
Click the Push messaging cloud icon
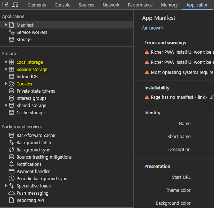pos(12,193)
